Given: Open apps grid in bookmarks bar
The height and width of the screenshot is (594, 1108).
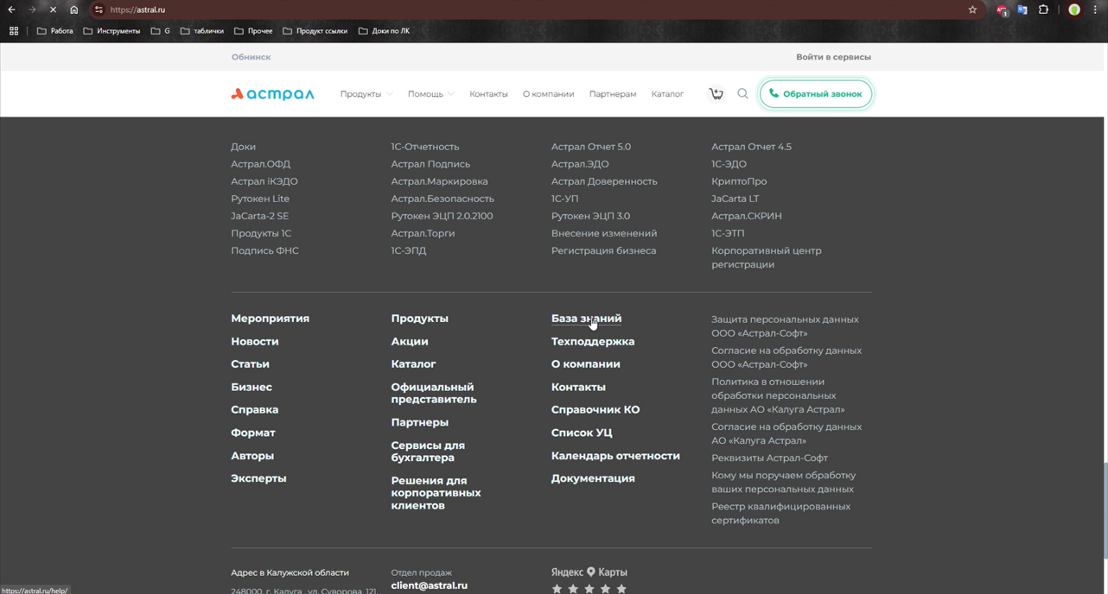Looking at the screenshot, I should (x=14, y=31).
